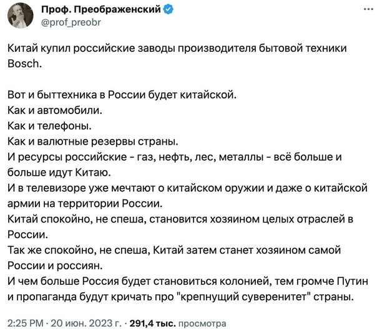The width and height of the screenshot is (377, 334).
Task: Select the 20 июн. 2023 г. date
Action: pyautogui.click(x=86, y=323)
